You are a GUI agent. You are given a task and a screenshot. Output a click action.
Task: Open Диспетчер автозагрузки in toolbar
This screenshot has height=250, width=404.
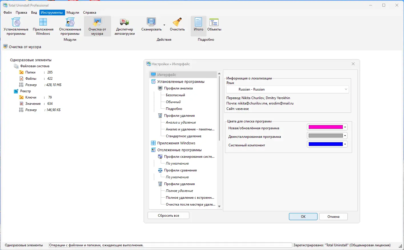coord(124,26)
